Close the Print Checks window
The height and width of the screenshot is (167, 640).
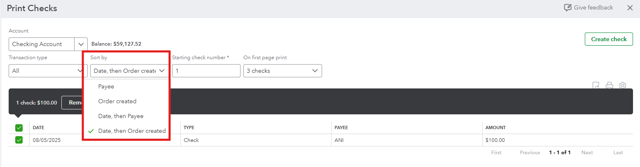630,8
